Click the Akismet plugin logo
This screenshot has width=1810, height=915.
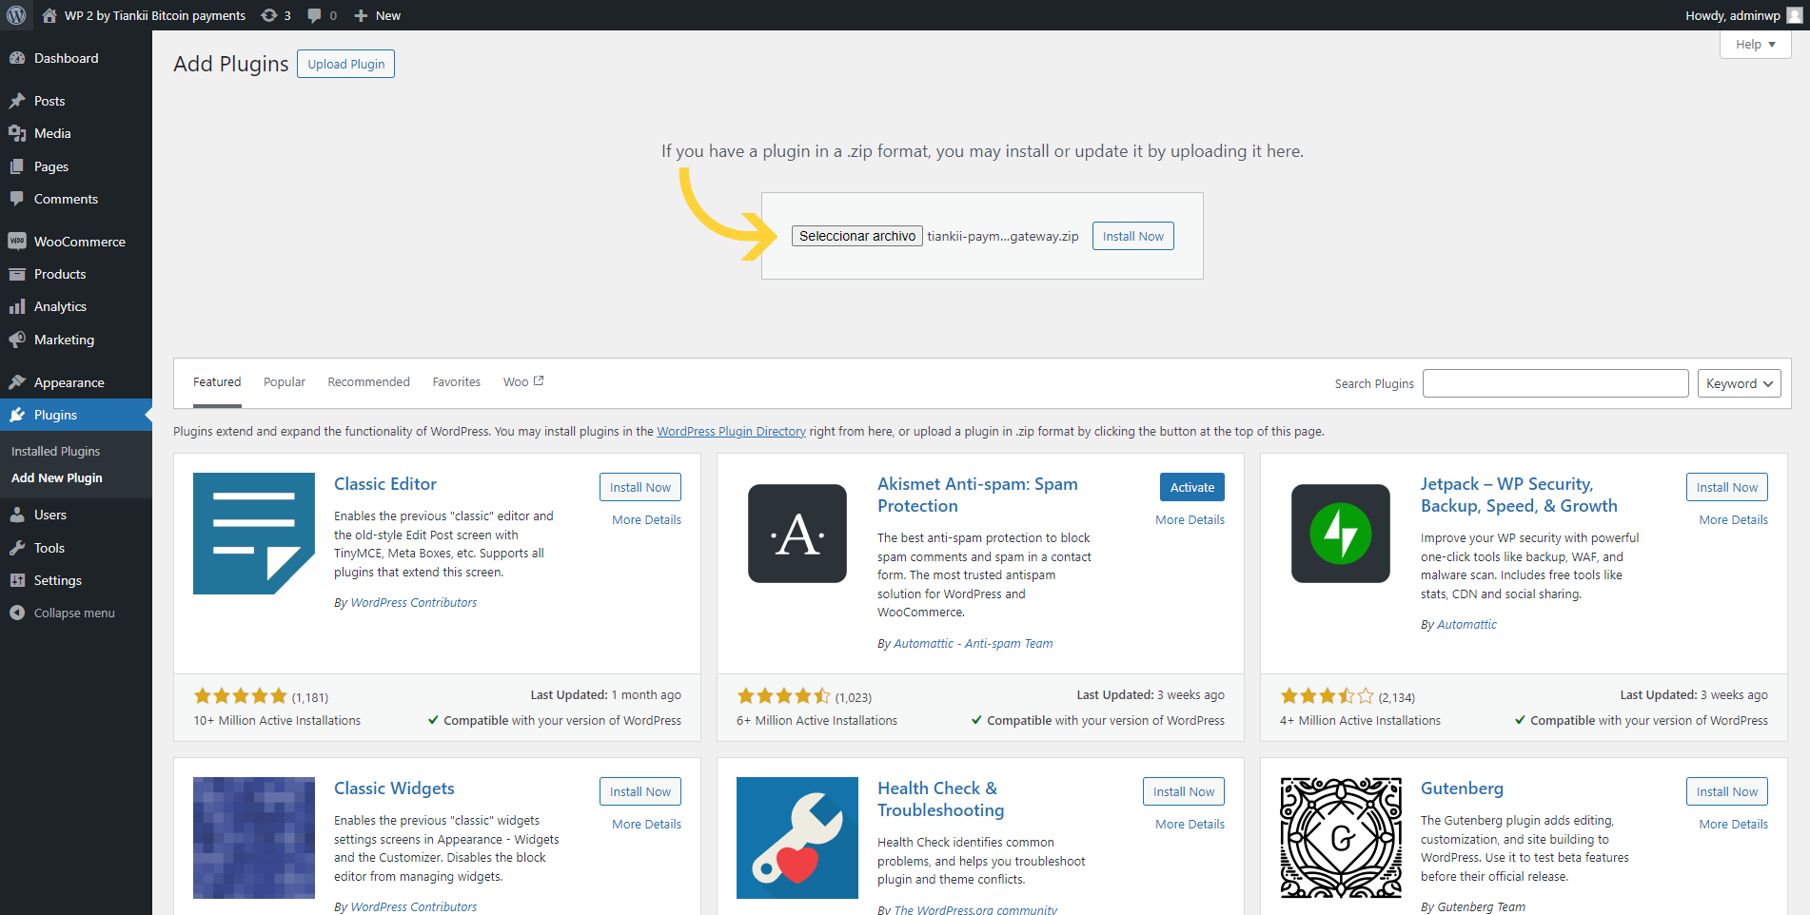[797, 534]
